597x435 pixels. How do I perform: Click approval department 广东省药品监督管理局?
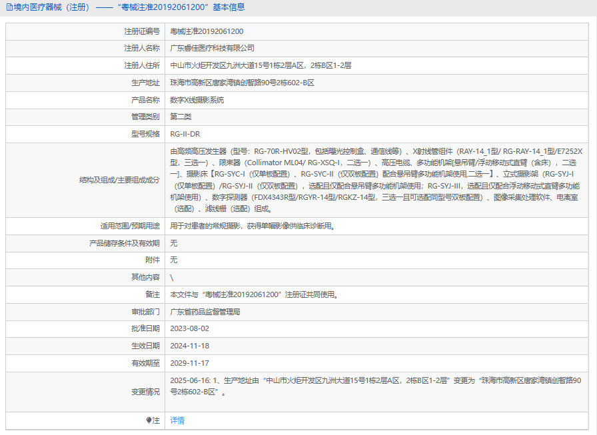(205, 312)
